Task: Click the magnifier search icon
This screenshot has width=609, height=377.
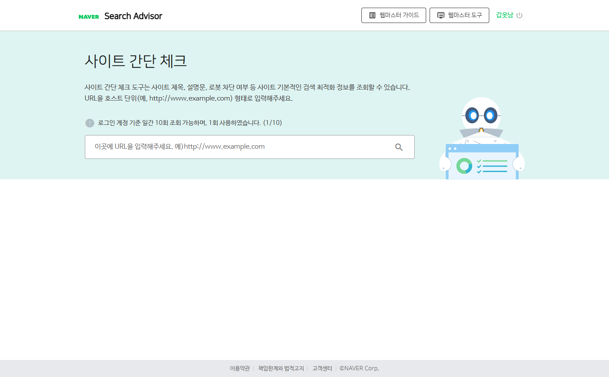Action: pos(399,147)
